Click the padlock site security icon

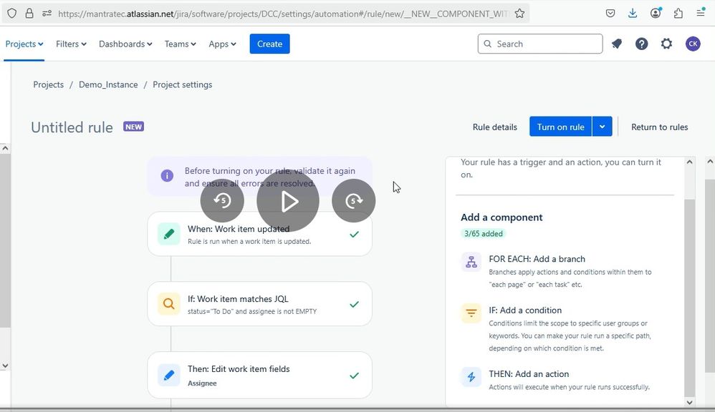[x=29, y=13]
